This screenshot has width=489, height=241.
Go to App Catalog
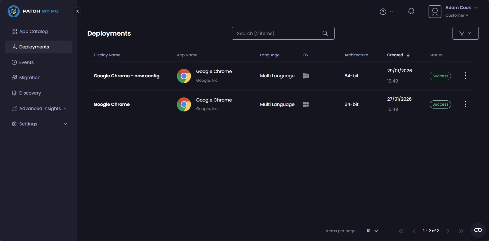click(33, 32)
